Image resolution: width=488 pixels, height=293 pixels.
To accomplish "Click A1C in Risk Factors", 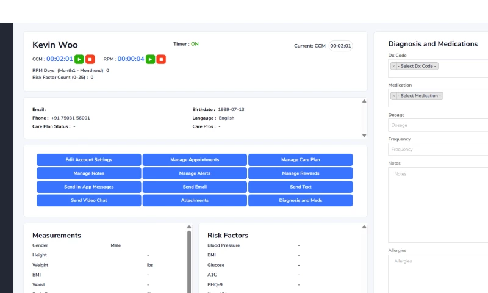I will tap(212, 275).
